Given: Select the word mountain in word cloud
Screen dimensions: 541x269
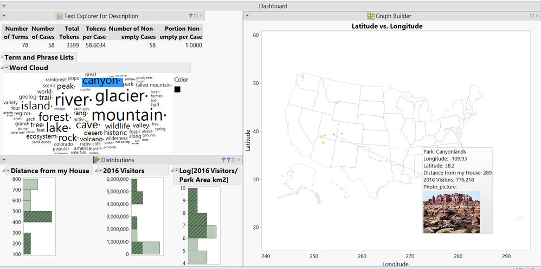Looking at the screenshot, I should click(130, 115).
